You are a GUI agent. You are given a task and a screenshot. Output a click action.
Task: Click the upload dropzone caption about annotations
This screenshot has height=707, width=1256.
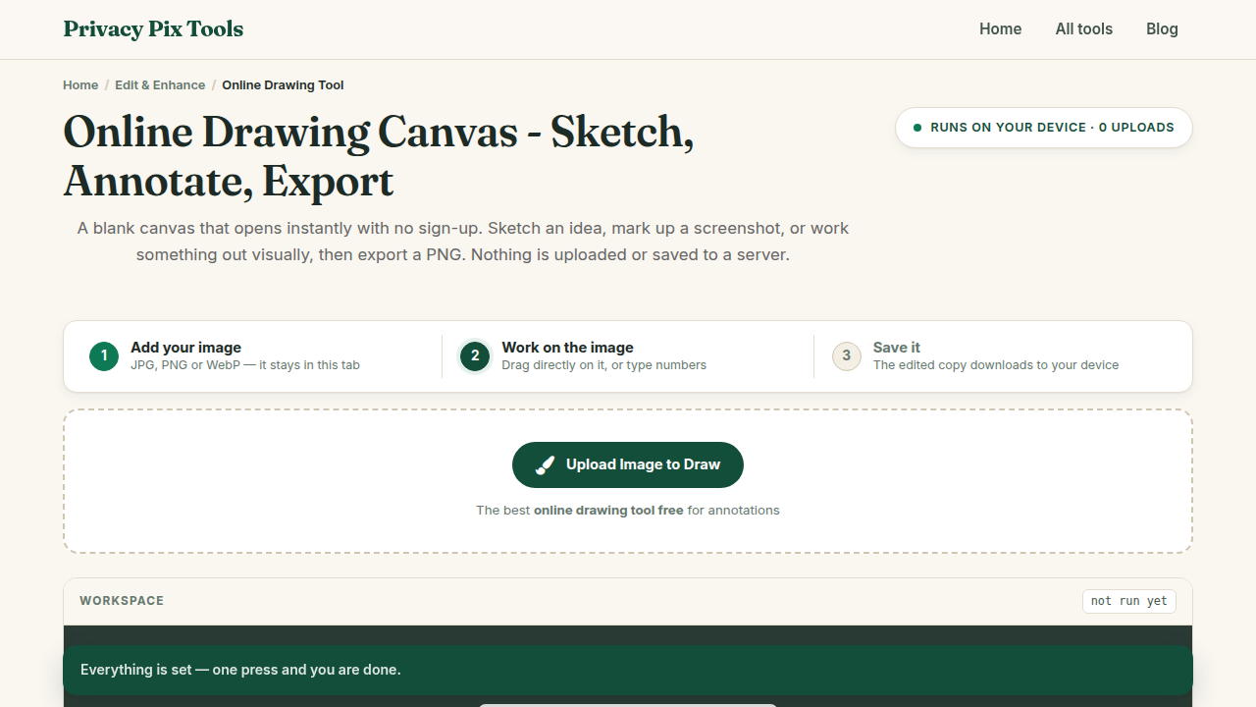coord(628,511)
